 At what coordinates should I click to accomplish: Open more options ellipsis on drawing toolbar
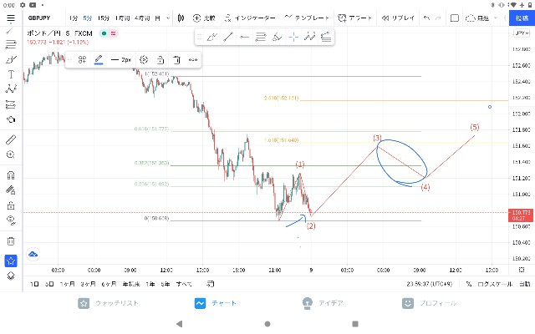coord(193,60)
